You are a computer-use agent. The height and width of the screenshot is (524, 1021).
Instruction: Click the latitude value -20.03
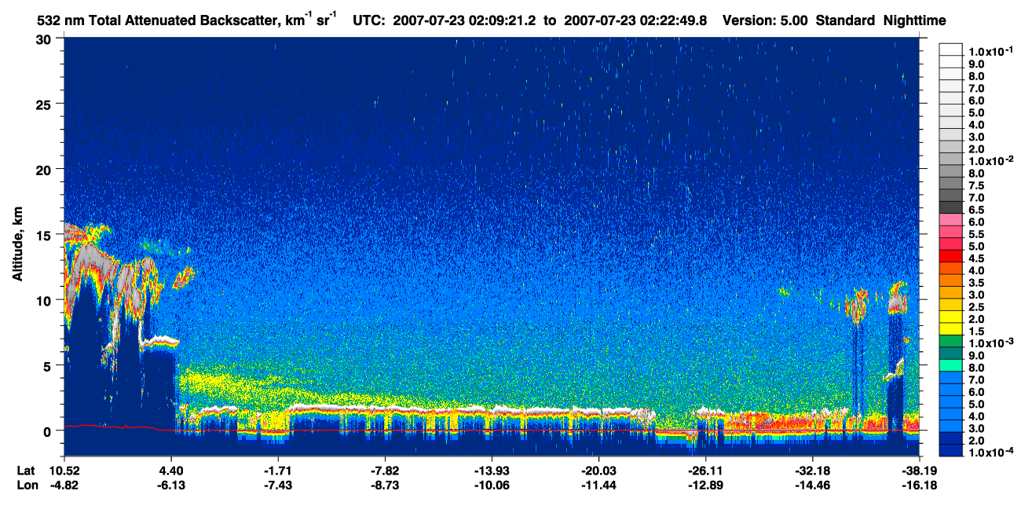[x=598, y=471]
